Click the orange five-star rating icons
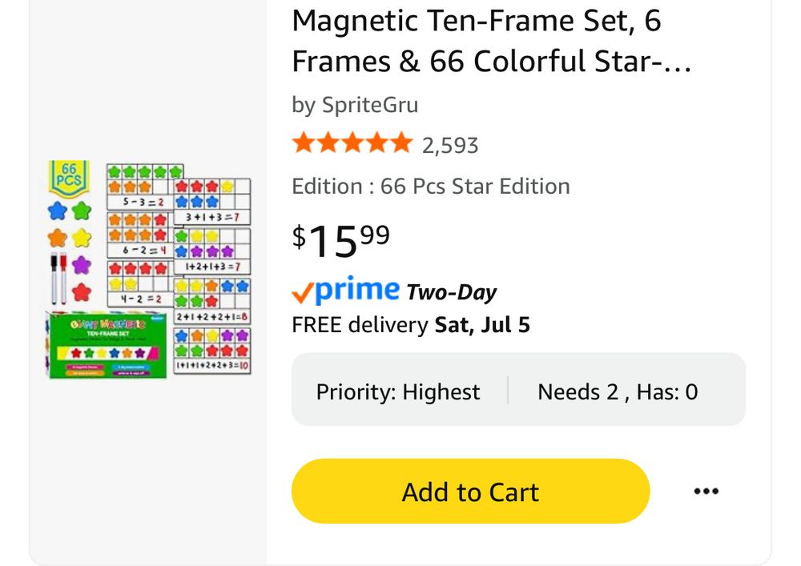The height and width of the screenshot is (566, 801). click(x=352, y=144)
